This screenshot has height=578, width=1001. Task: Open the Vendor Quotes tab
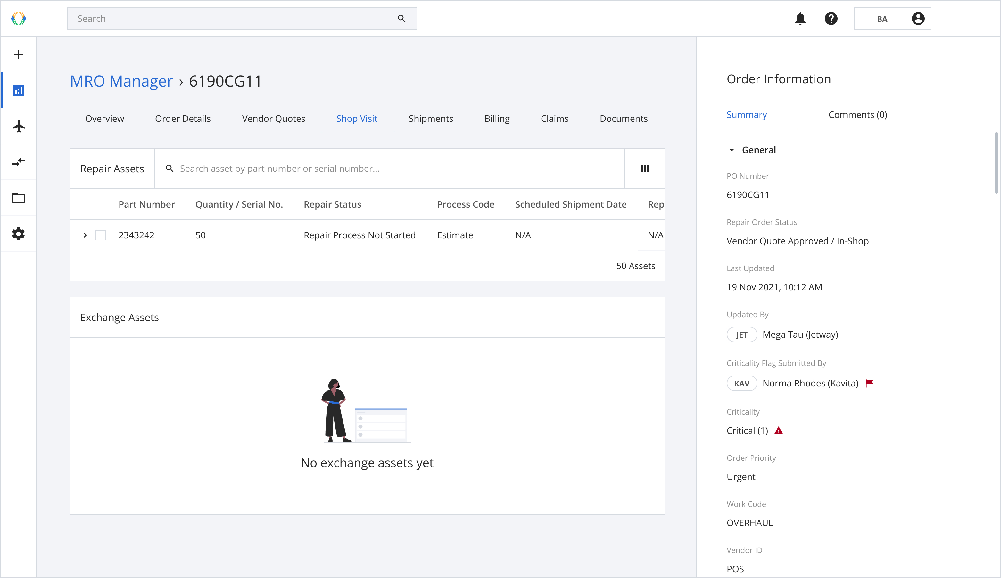pos(273,118)
